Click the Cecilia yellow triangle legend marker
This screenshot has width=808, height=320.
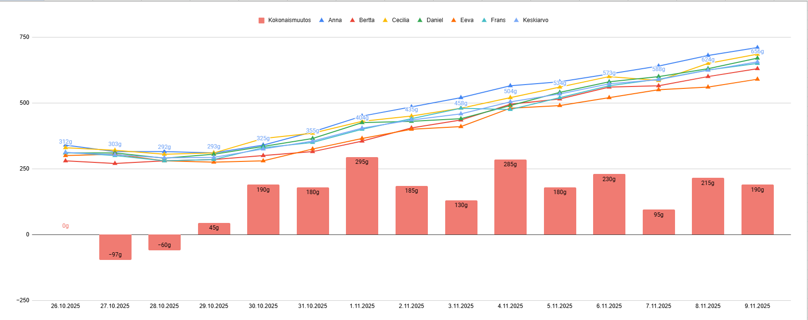tap(385, 20)
